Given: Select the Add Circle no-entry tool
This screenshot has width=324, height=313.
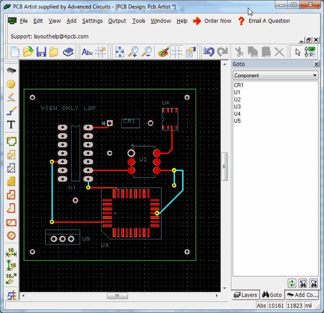Looking at the screenshot, I should point(11,235).
